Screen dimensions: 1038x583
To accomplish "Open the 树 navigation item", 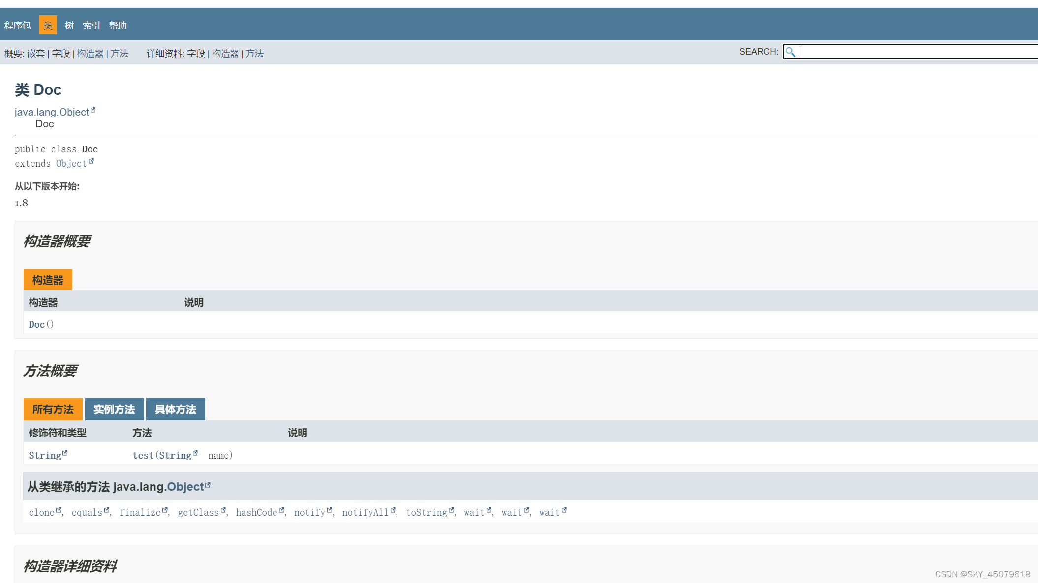I will (x=69, y=25).
